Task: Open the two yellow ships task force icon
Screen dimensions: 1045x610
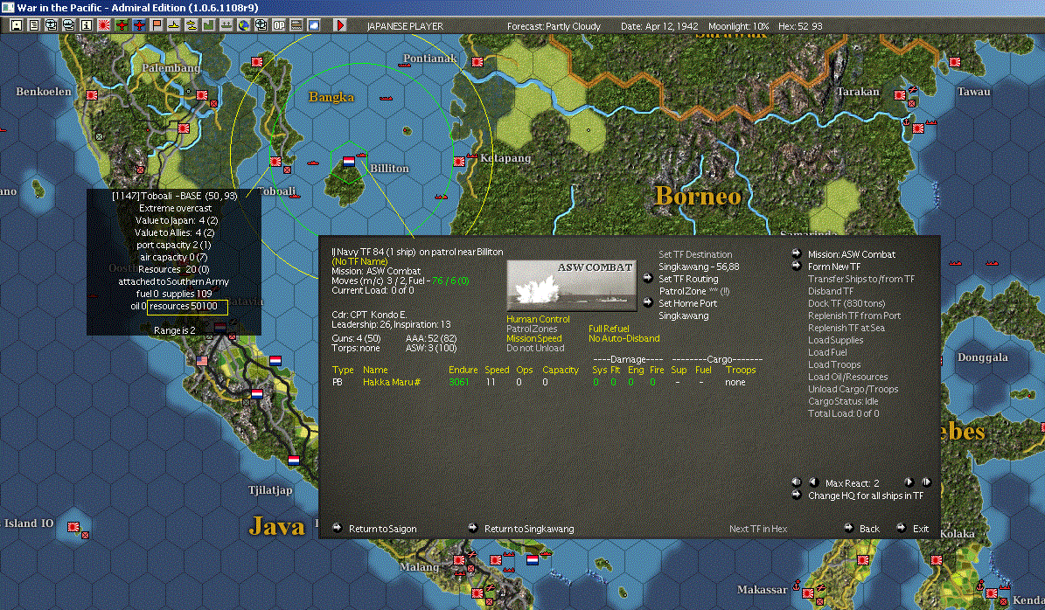Action: [191, 25]
